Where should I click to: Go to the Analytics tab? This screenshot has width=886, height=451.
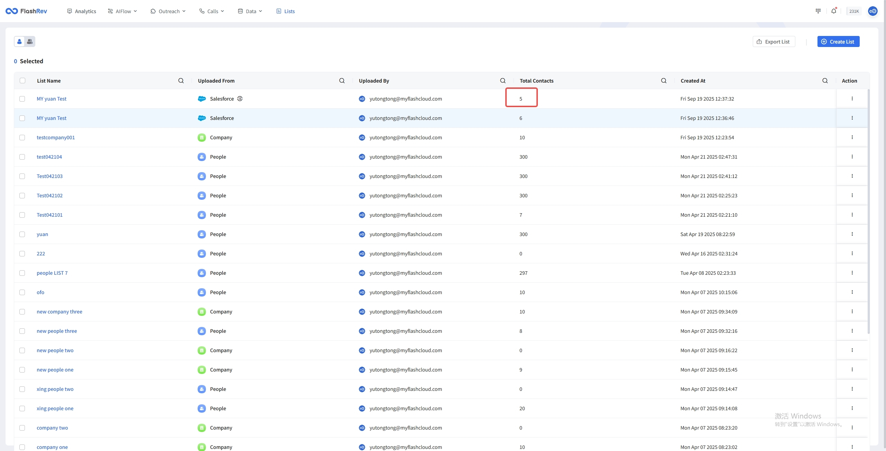click(82, 11)
